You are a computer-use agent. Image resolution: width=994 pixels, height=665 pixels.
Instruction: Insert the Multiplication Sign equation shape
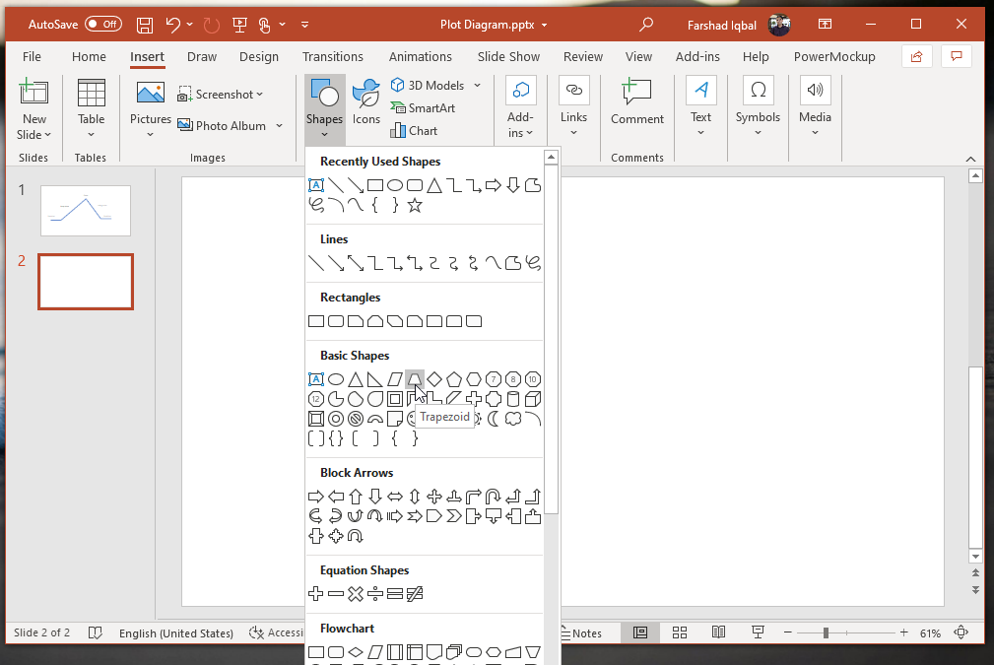(x=356, y=594)
